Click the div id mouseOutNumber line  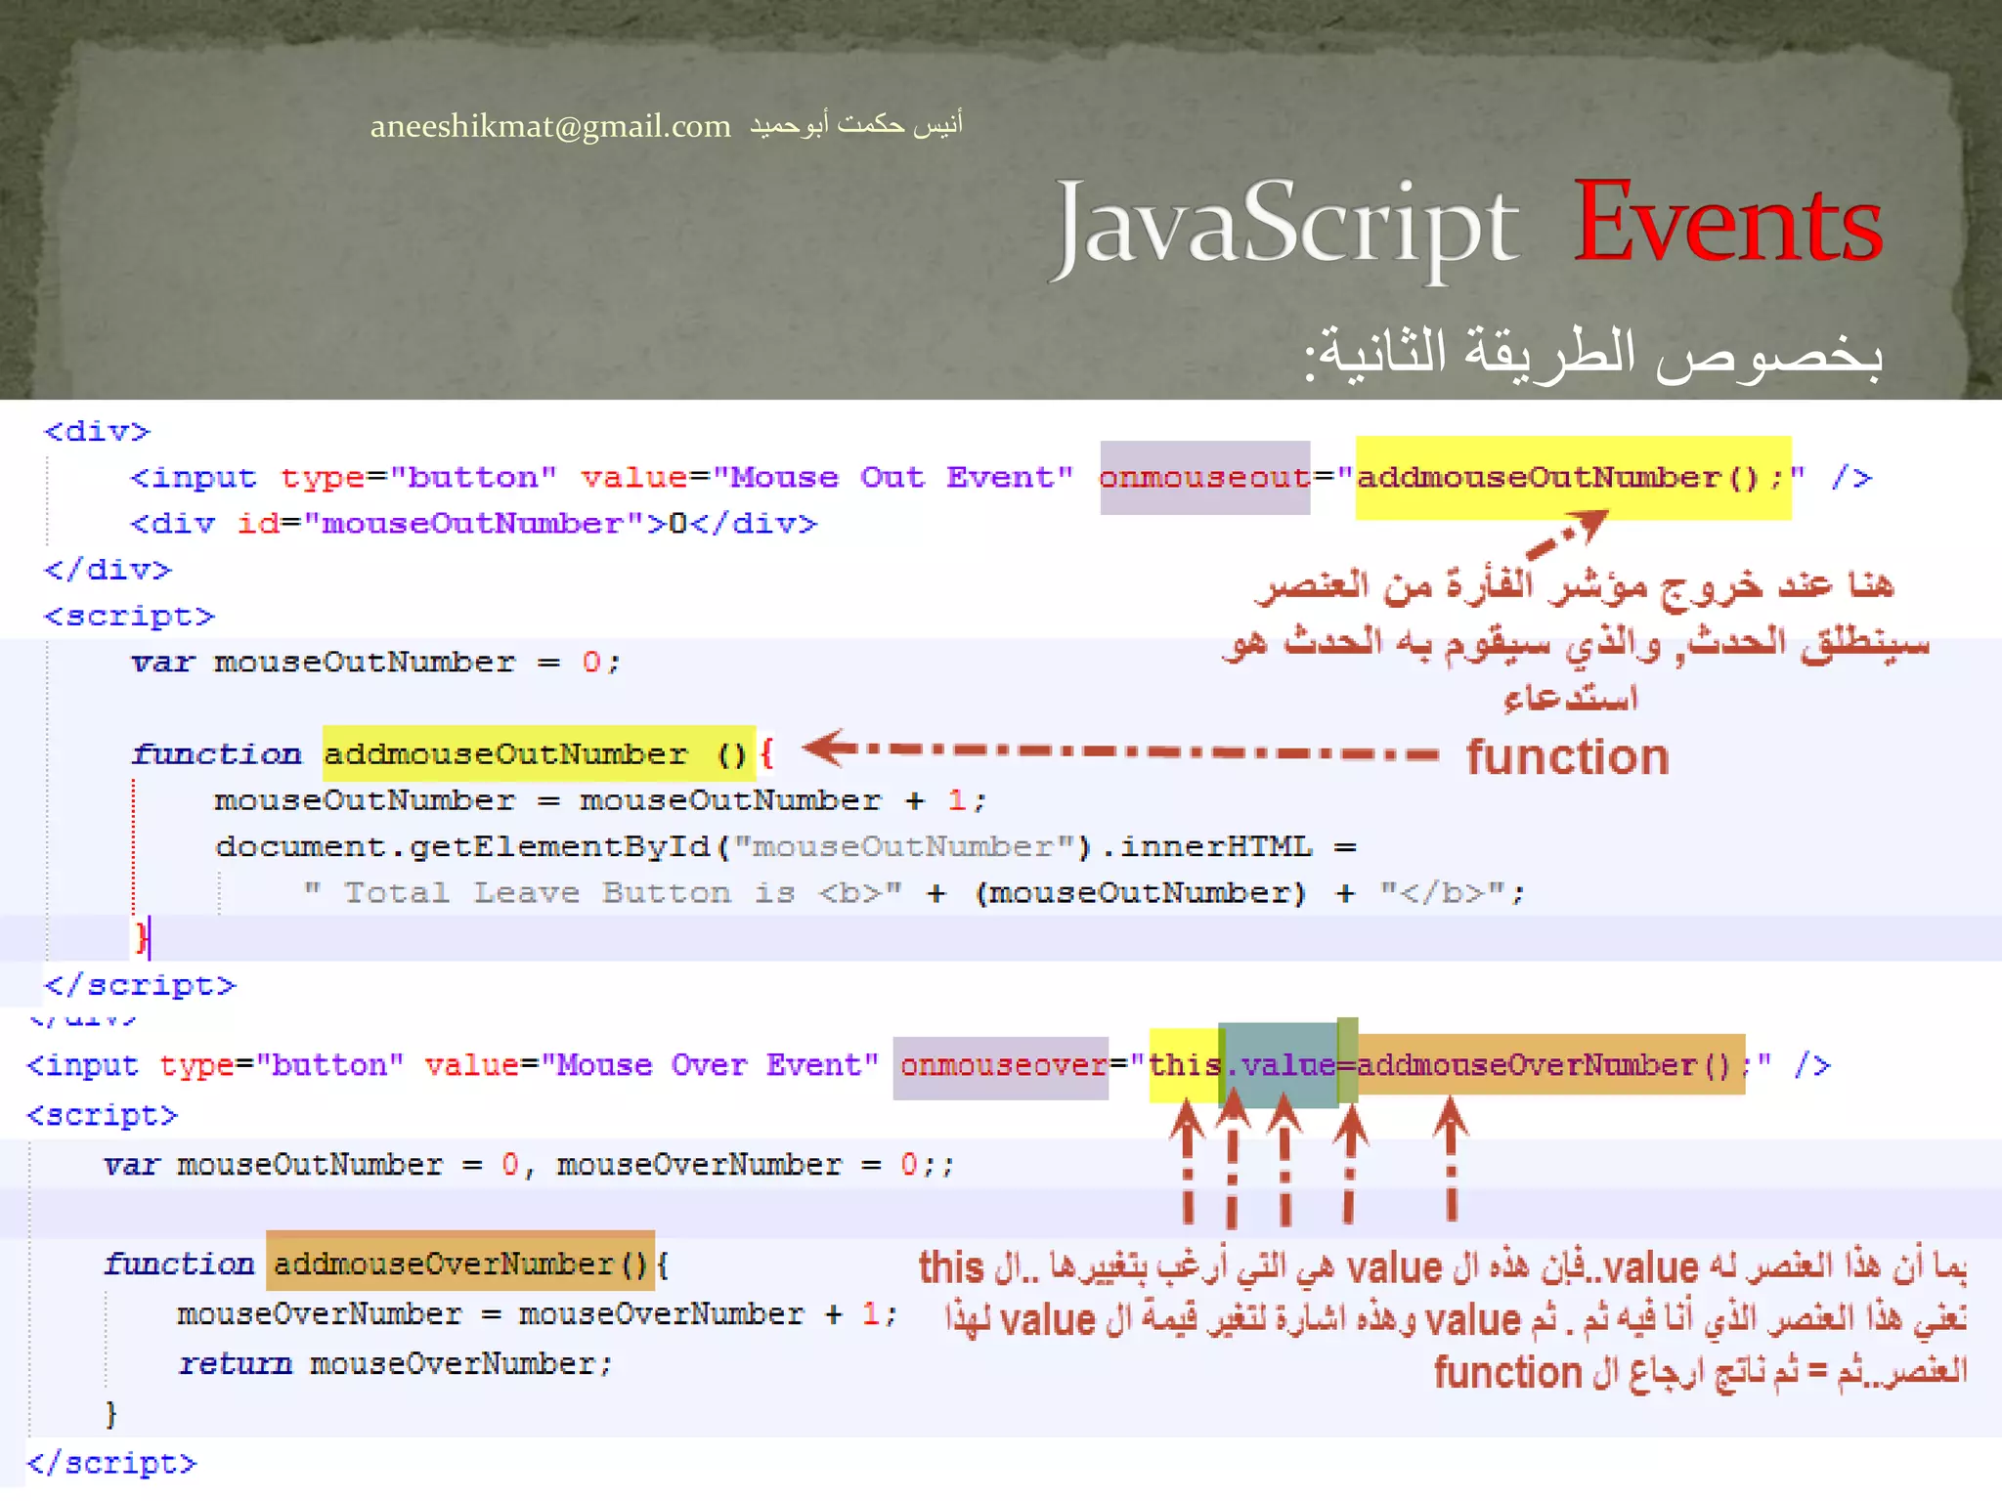tap(473, 524)
